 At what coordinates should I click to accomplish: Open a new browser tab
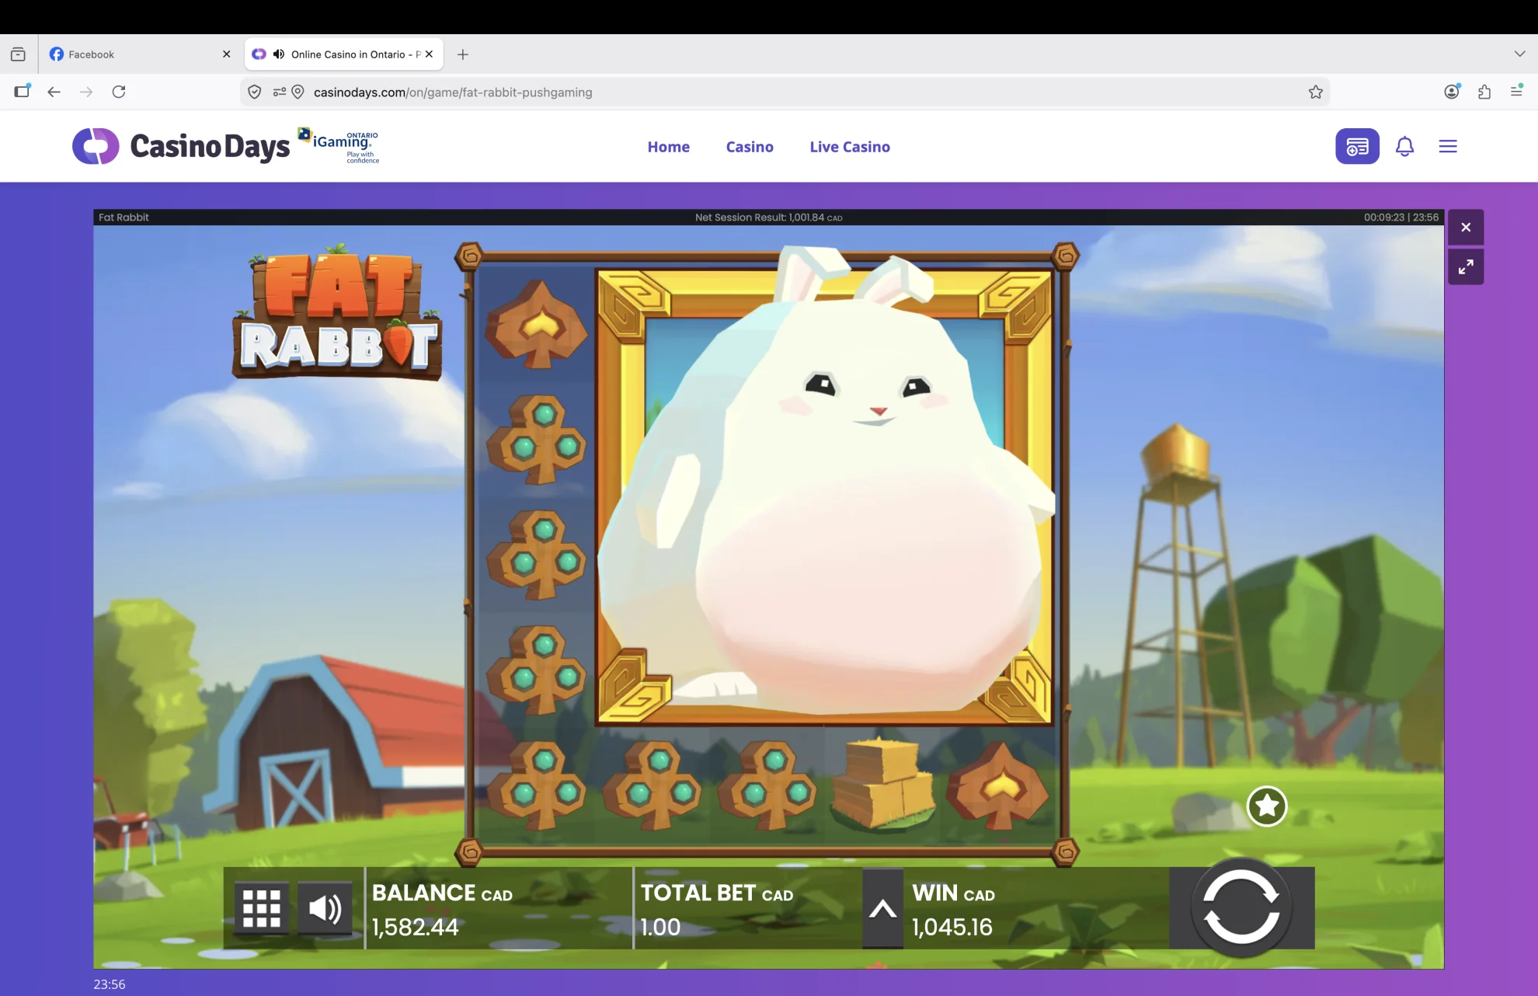pyautogui.click(x=463, y=54)
